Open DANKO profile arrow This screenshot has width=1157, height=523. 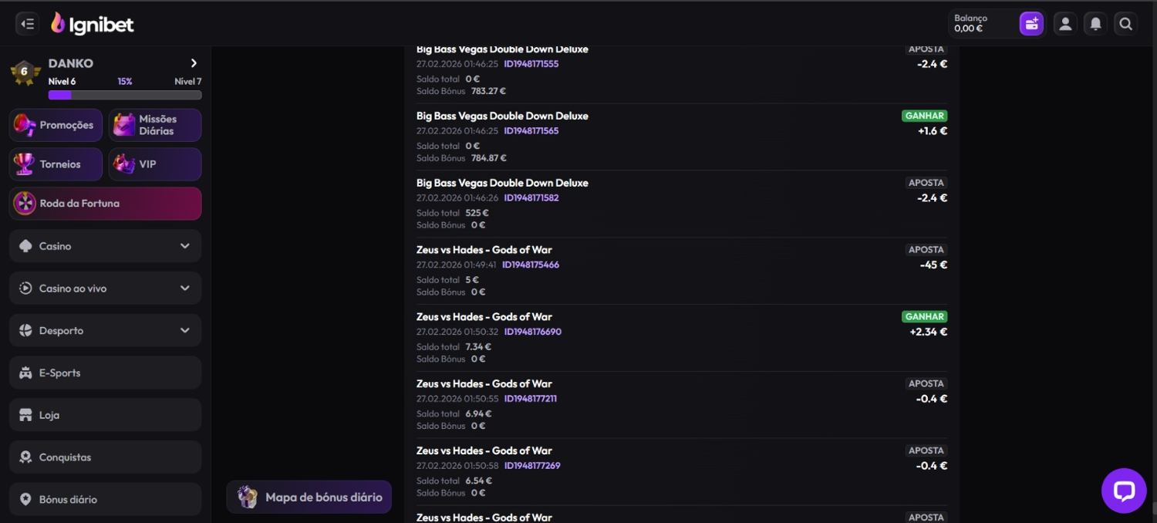click(194, 63)
